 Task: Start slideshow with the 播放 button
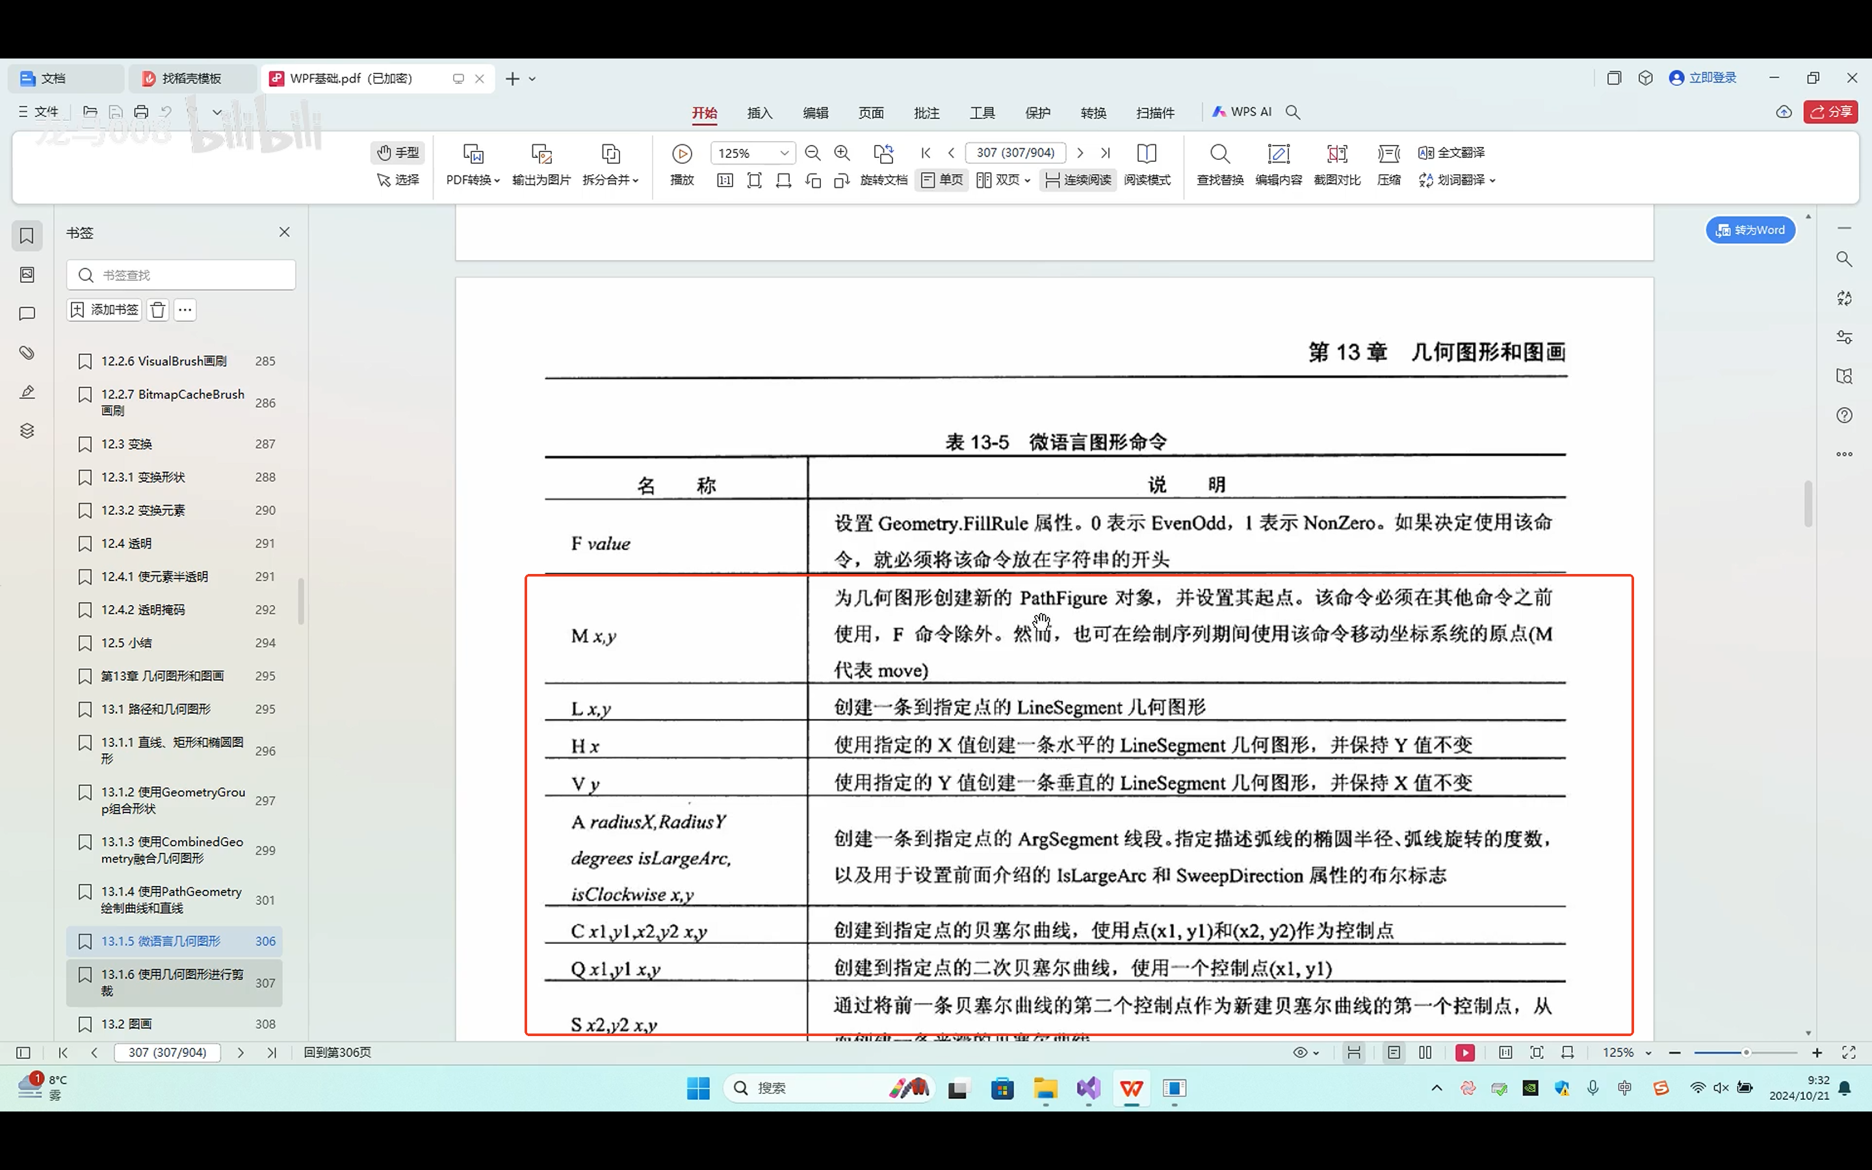pyautogui.click(x=681, y=164)
